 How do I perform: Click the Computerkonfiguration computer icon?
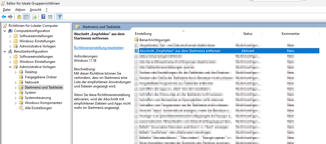10,31
